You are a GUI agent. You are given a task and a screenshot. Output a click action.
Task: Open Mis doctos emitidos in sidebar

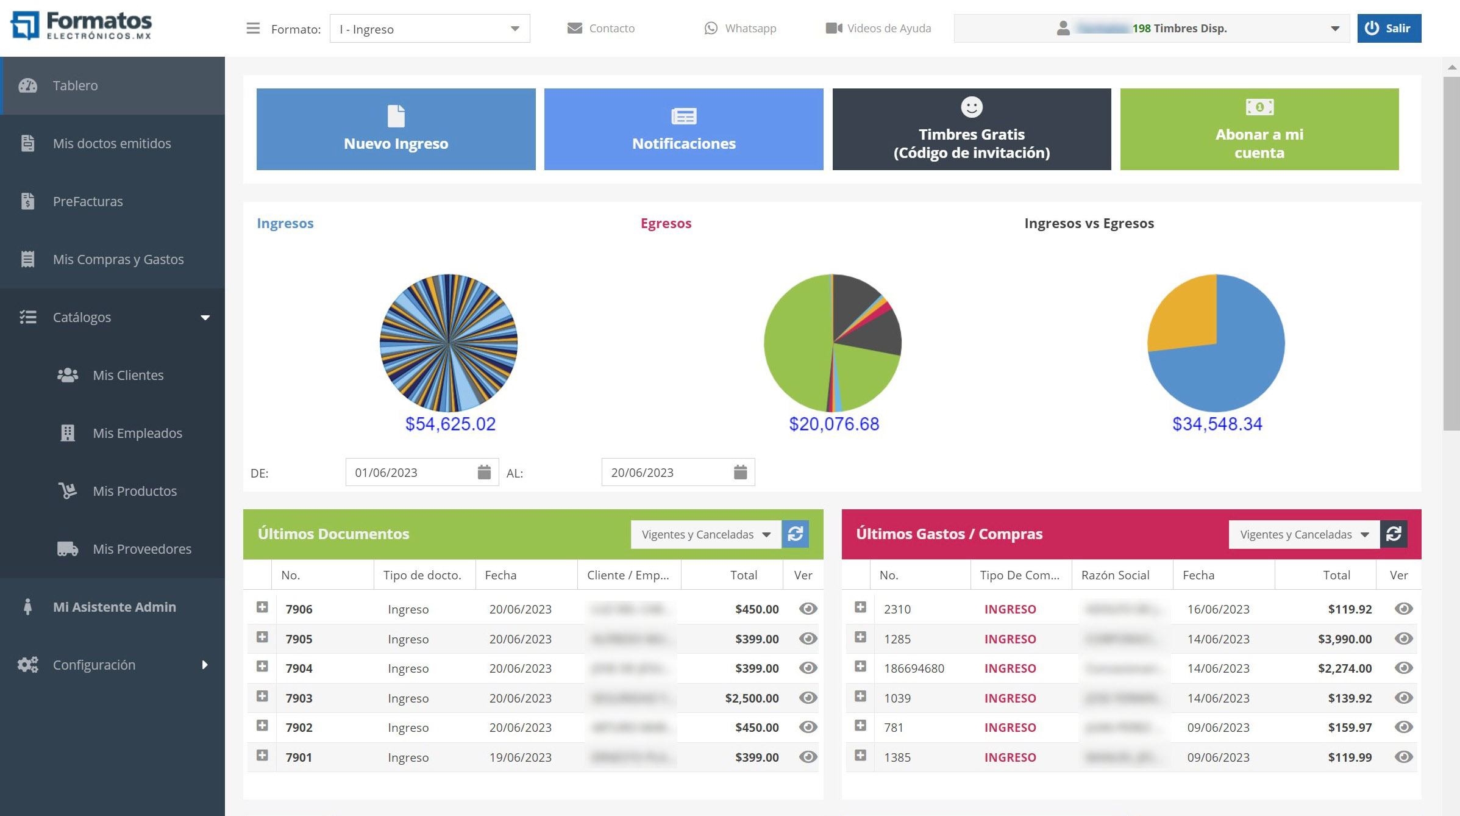click(112, 143)
